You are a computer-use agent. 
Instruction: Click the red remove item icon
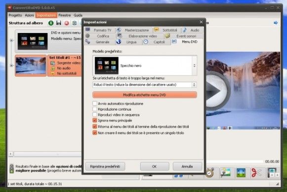point(67,23)
